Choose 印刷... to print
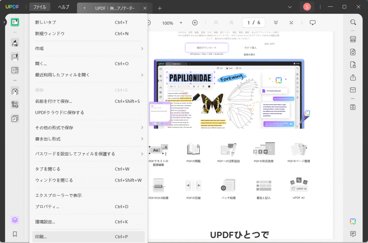368x243 pixels. [x=88, y=237]
